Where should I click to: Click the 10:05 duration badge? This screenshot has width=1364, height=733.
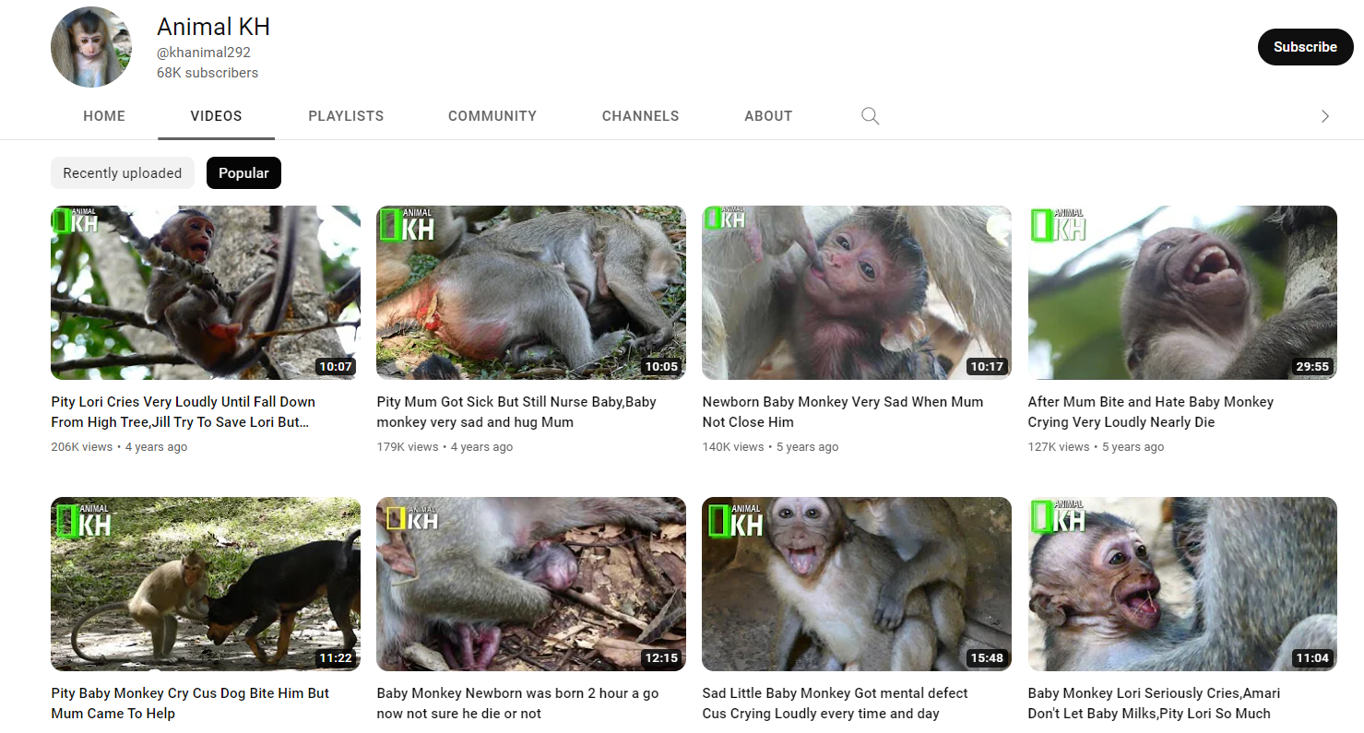(x=661, y=367)
